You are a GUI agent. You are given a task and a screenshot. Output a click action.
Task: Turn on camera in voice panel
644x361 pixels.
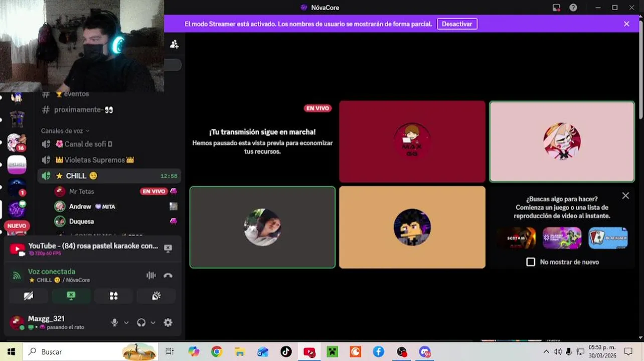29,296
